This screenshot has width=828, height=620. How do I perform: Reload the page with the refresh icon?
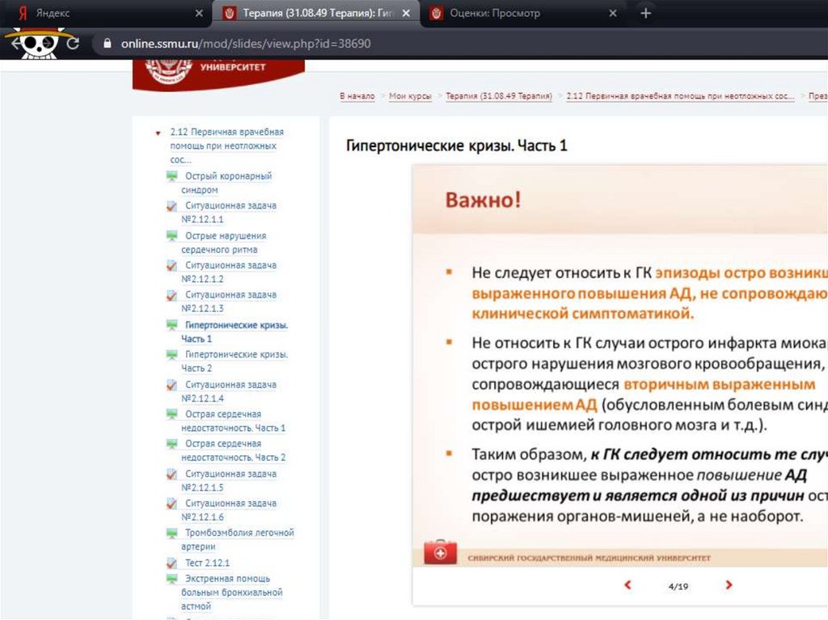[73, 44]
